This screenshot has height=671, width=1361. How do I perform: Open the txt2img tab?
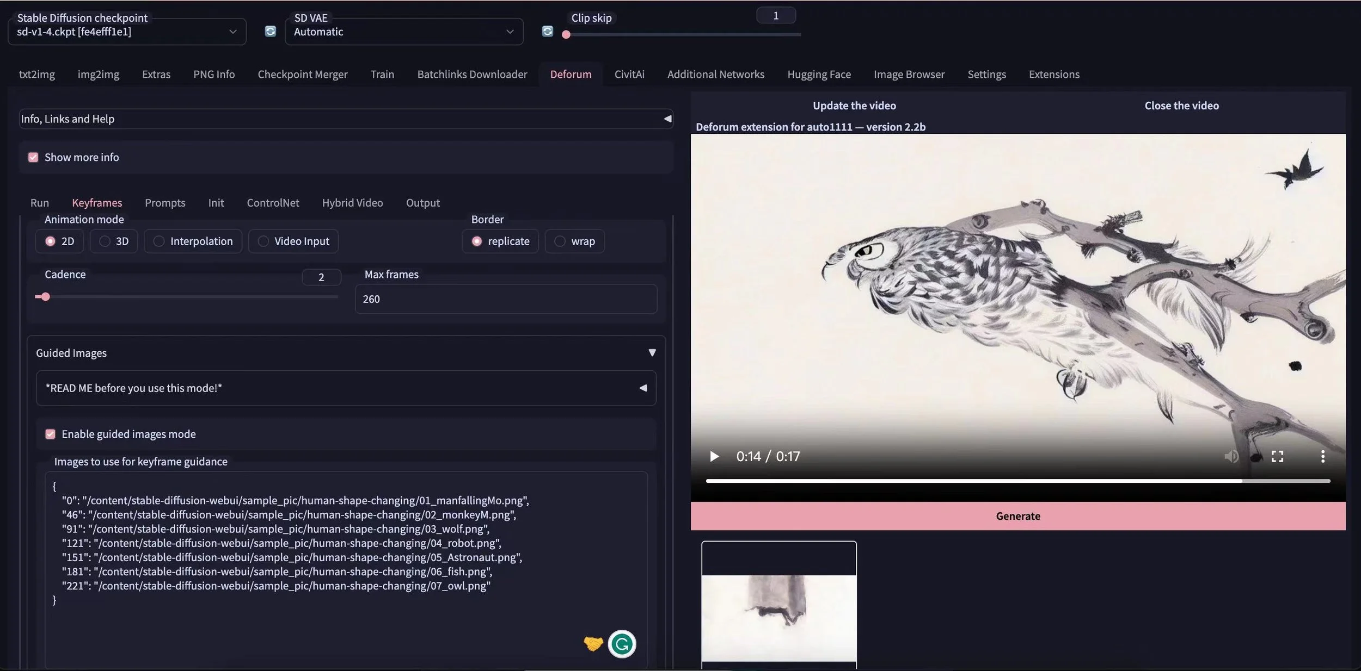click(37, 74)
